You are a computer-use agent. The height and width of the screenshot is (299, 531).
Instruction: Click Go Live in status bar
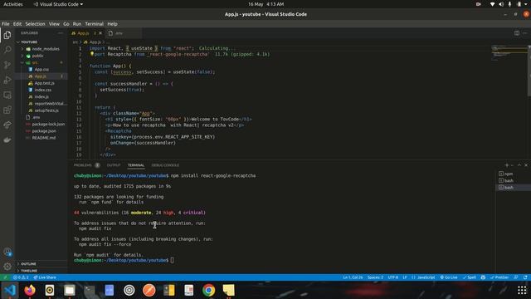[x=449, y=277]
